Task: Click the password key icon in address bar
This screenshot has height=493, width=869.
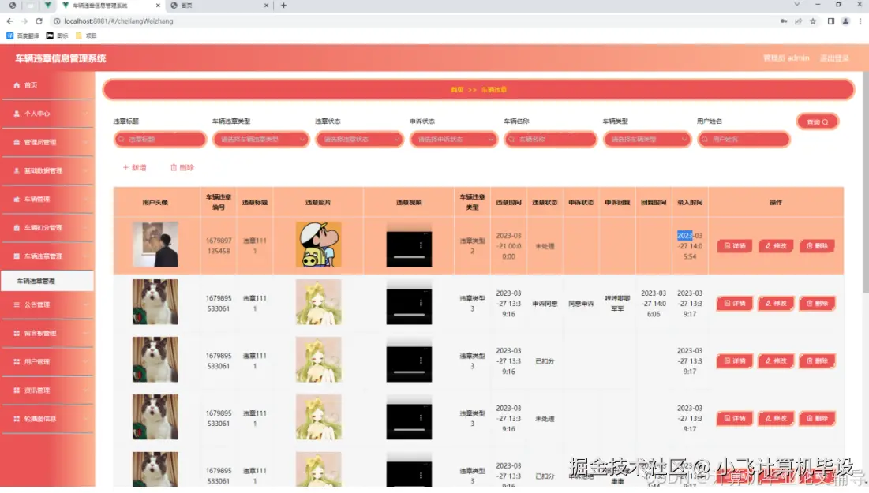Action: 784,21
